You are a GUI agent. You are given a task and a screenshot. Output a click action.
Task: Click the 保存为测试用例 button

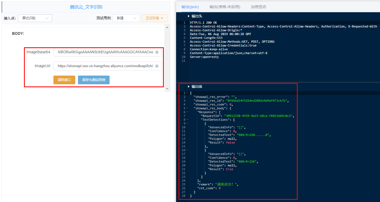coord(94,80)
